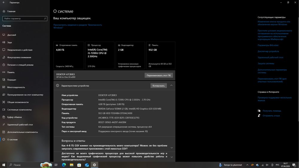Focus the Найти параметр search field
The width and height of the screenshot is (299, 168).
(25, 19)
